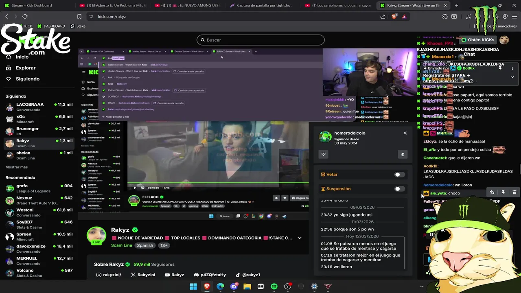Open the YouTube link Rakyz
Viewport: 521px width, 293px height.
(x=174, y=275)
